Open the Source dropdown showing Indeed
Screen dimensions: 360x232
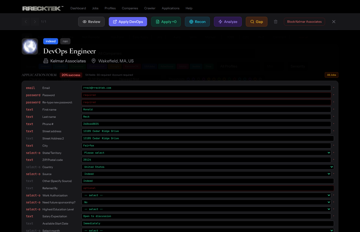pyautogui.click(x=206, y=174)
